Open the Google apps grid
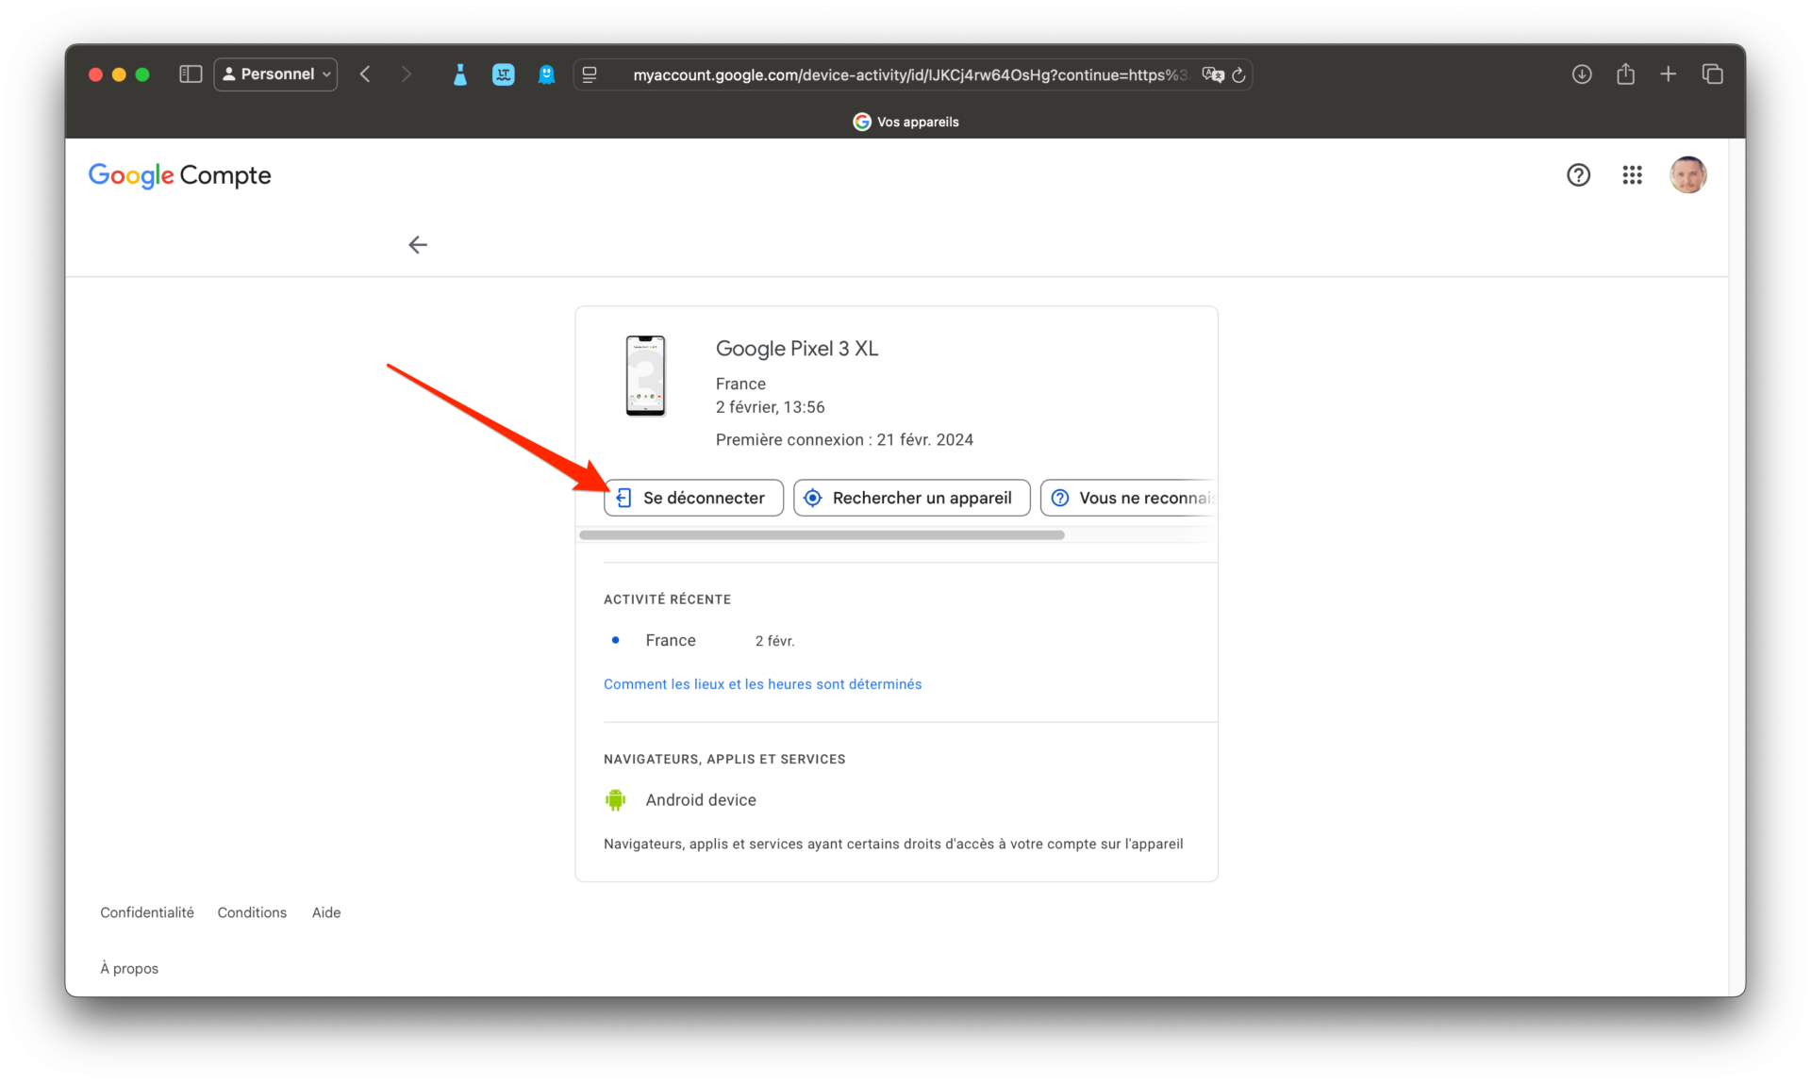Screen dimensions: 1811x1083 point(1632,175)
